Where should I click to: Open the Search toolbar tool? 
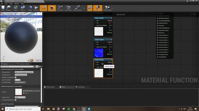coord(23,8)
